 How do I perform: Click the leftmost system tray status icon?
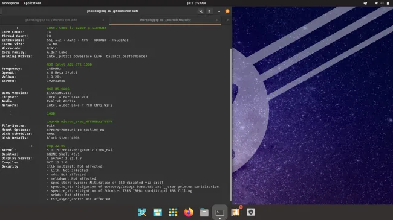pos(365,3)
